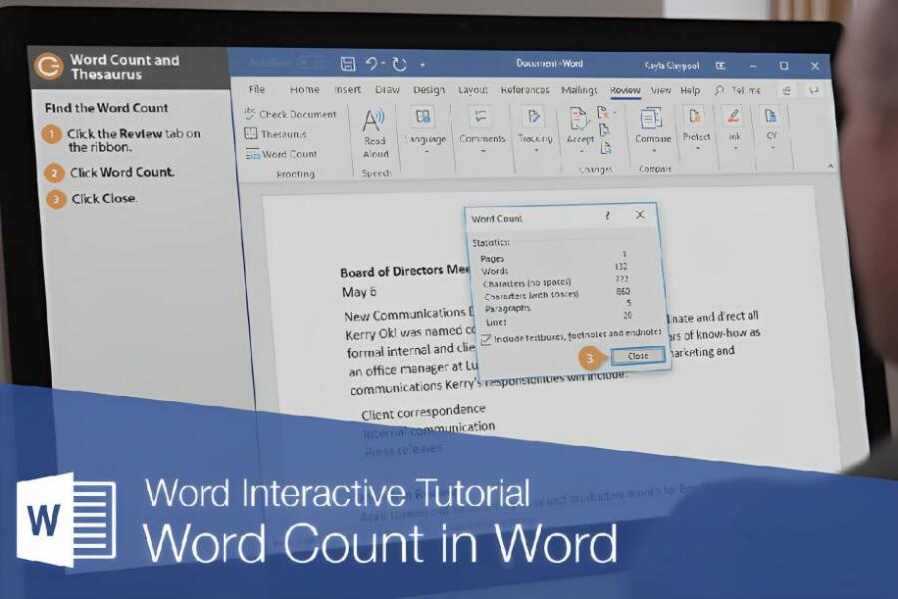The width and height of the screenshot is (898, 599).
Task: Open Ribbon Display Options icon
Action: click(721, 66)
